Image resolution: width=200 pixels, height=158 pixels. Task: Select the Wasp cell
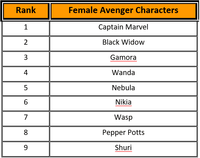click(123, 119)
